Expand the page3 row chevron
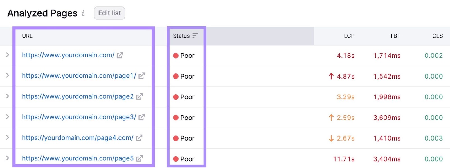 [x=8, y=117]
